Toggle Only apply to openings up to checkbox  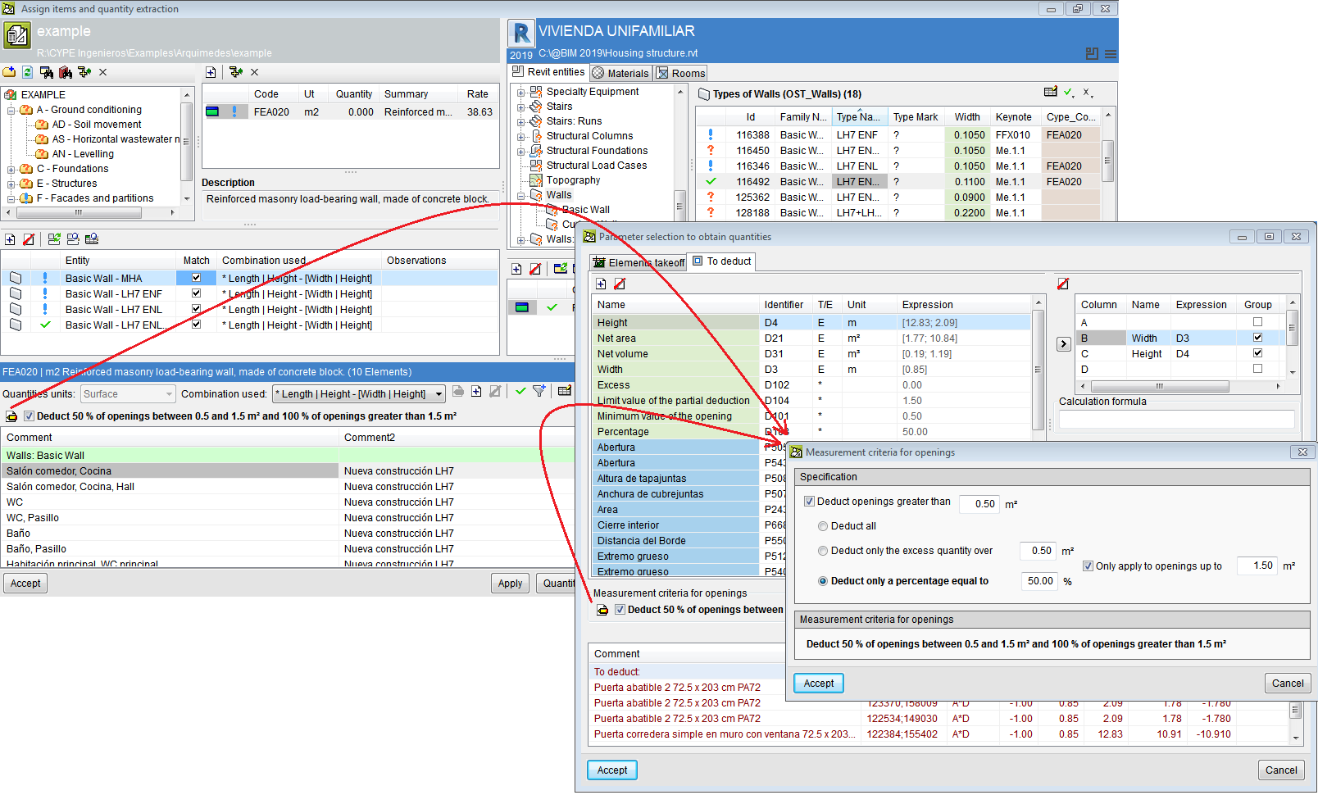[x=1088, y=566]
